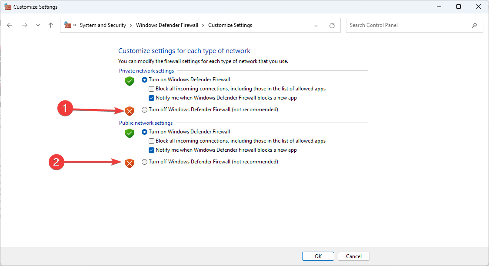Click the search magnifier icon
Screen dimensions: 489x266
point(474,25)
